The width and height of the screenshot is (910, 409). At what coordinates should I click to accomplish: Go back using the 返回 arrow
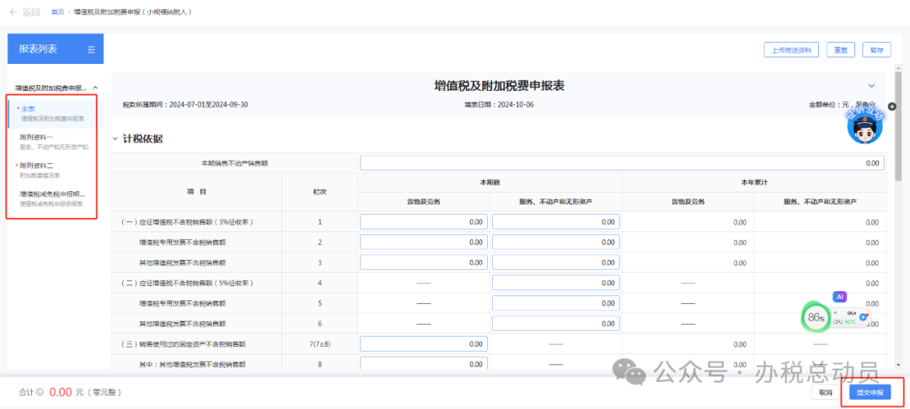[x=24, y=12]
